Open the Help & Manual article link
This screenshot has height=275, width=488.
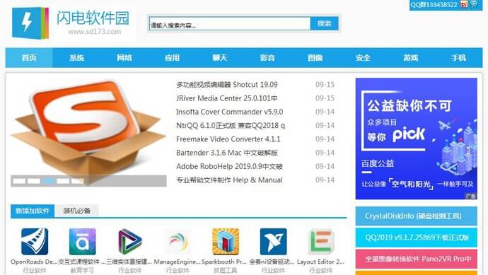point(229,180)
